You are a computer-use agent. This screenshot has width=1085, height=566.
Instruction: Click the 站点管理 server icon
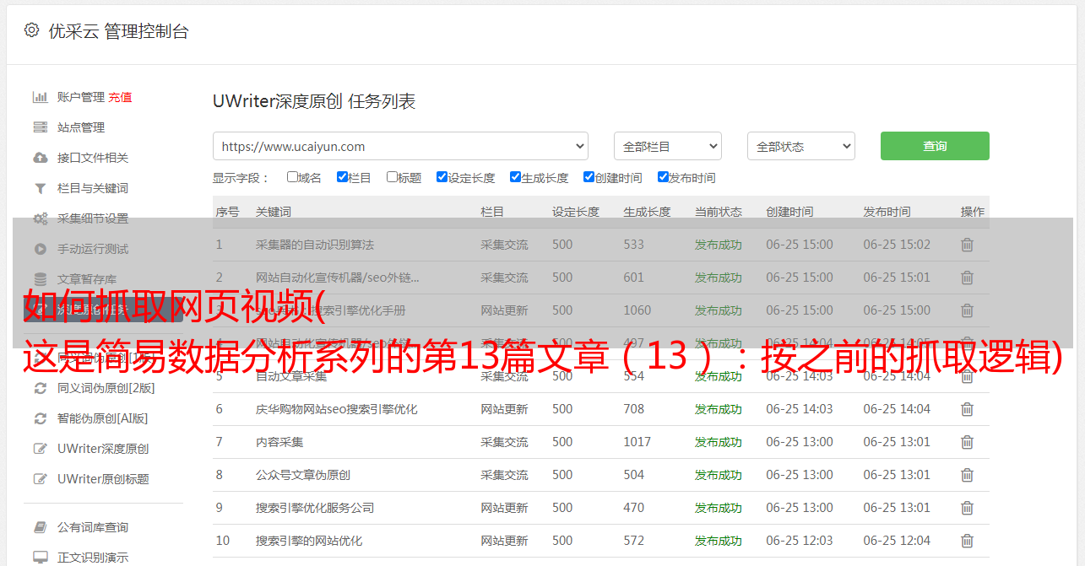coord(40,127)
